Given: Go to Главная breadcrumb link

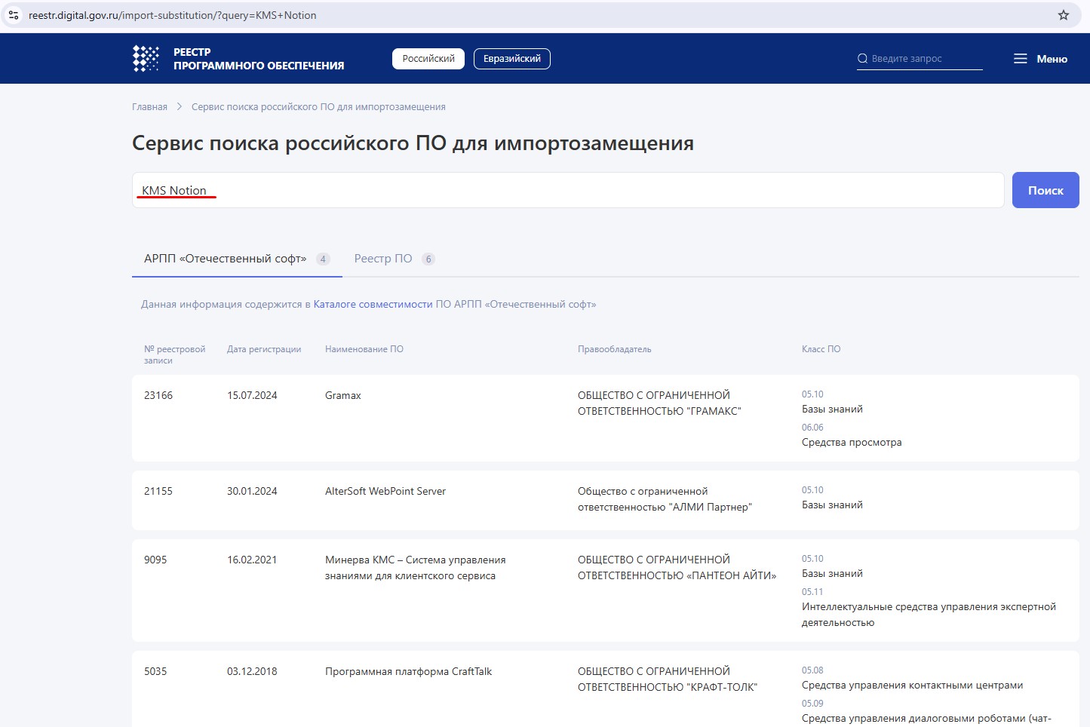Looking at the screenshot, I should (149, 107).
